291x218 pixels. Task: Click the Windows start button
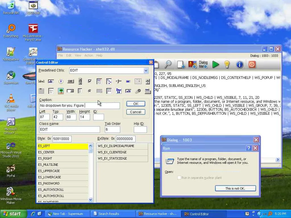13,214
